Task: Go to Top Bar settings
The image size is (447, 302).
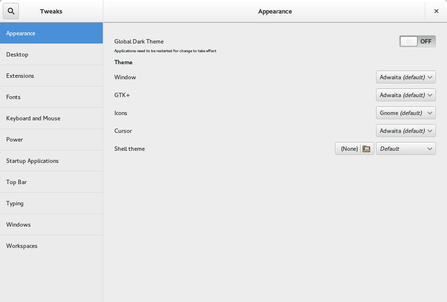Action: pyautogui.click(x=51, y=182)
